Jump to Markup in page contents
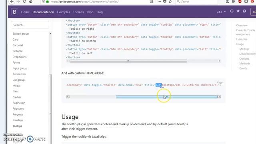Screen dimensions: 256x144 [x=244, y=49]
